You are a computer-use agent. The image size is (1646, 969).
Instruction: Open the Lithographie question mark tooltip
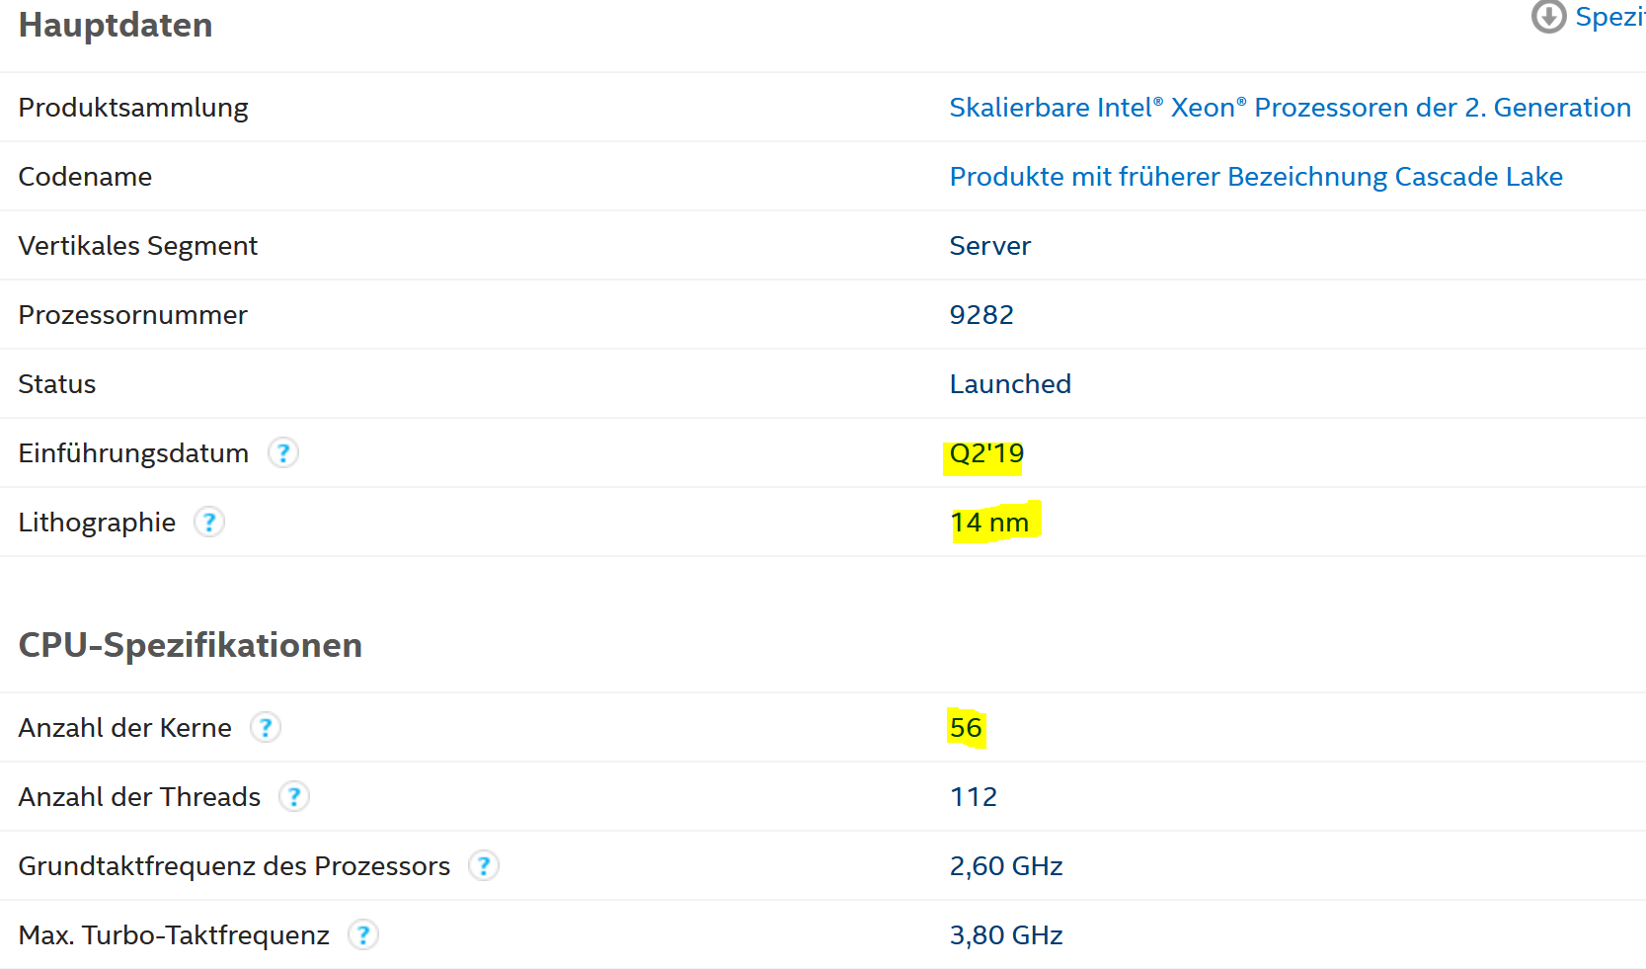tap(209, 522)
